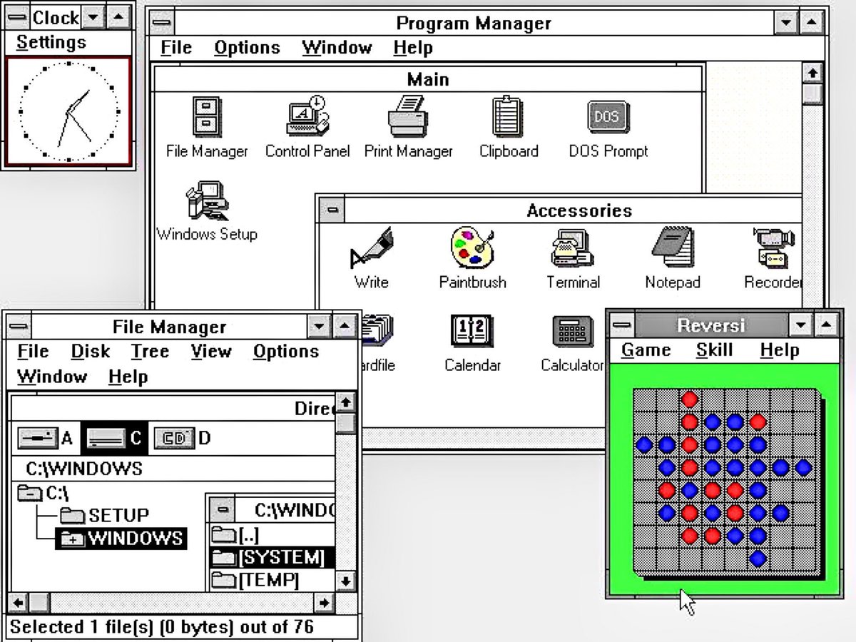Click scroll-down arrow in file list pane
The height and width of the screenshot is (642, 856).
pos(346,581)
